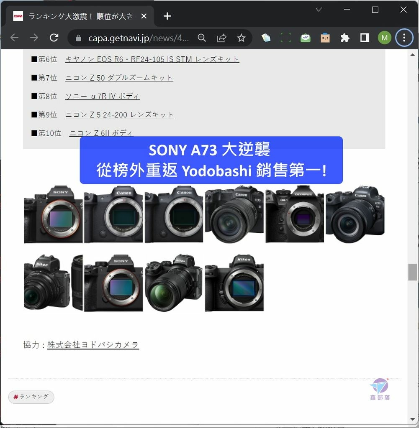Click the 第10位 rank label
Image resolution: width=419 pixels, height=428 pixels.
pyautogui.click(x=50, y=133)
